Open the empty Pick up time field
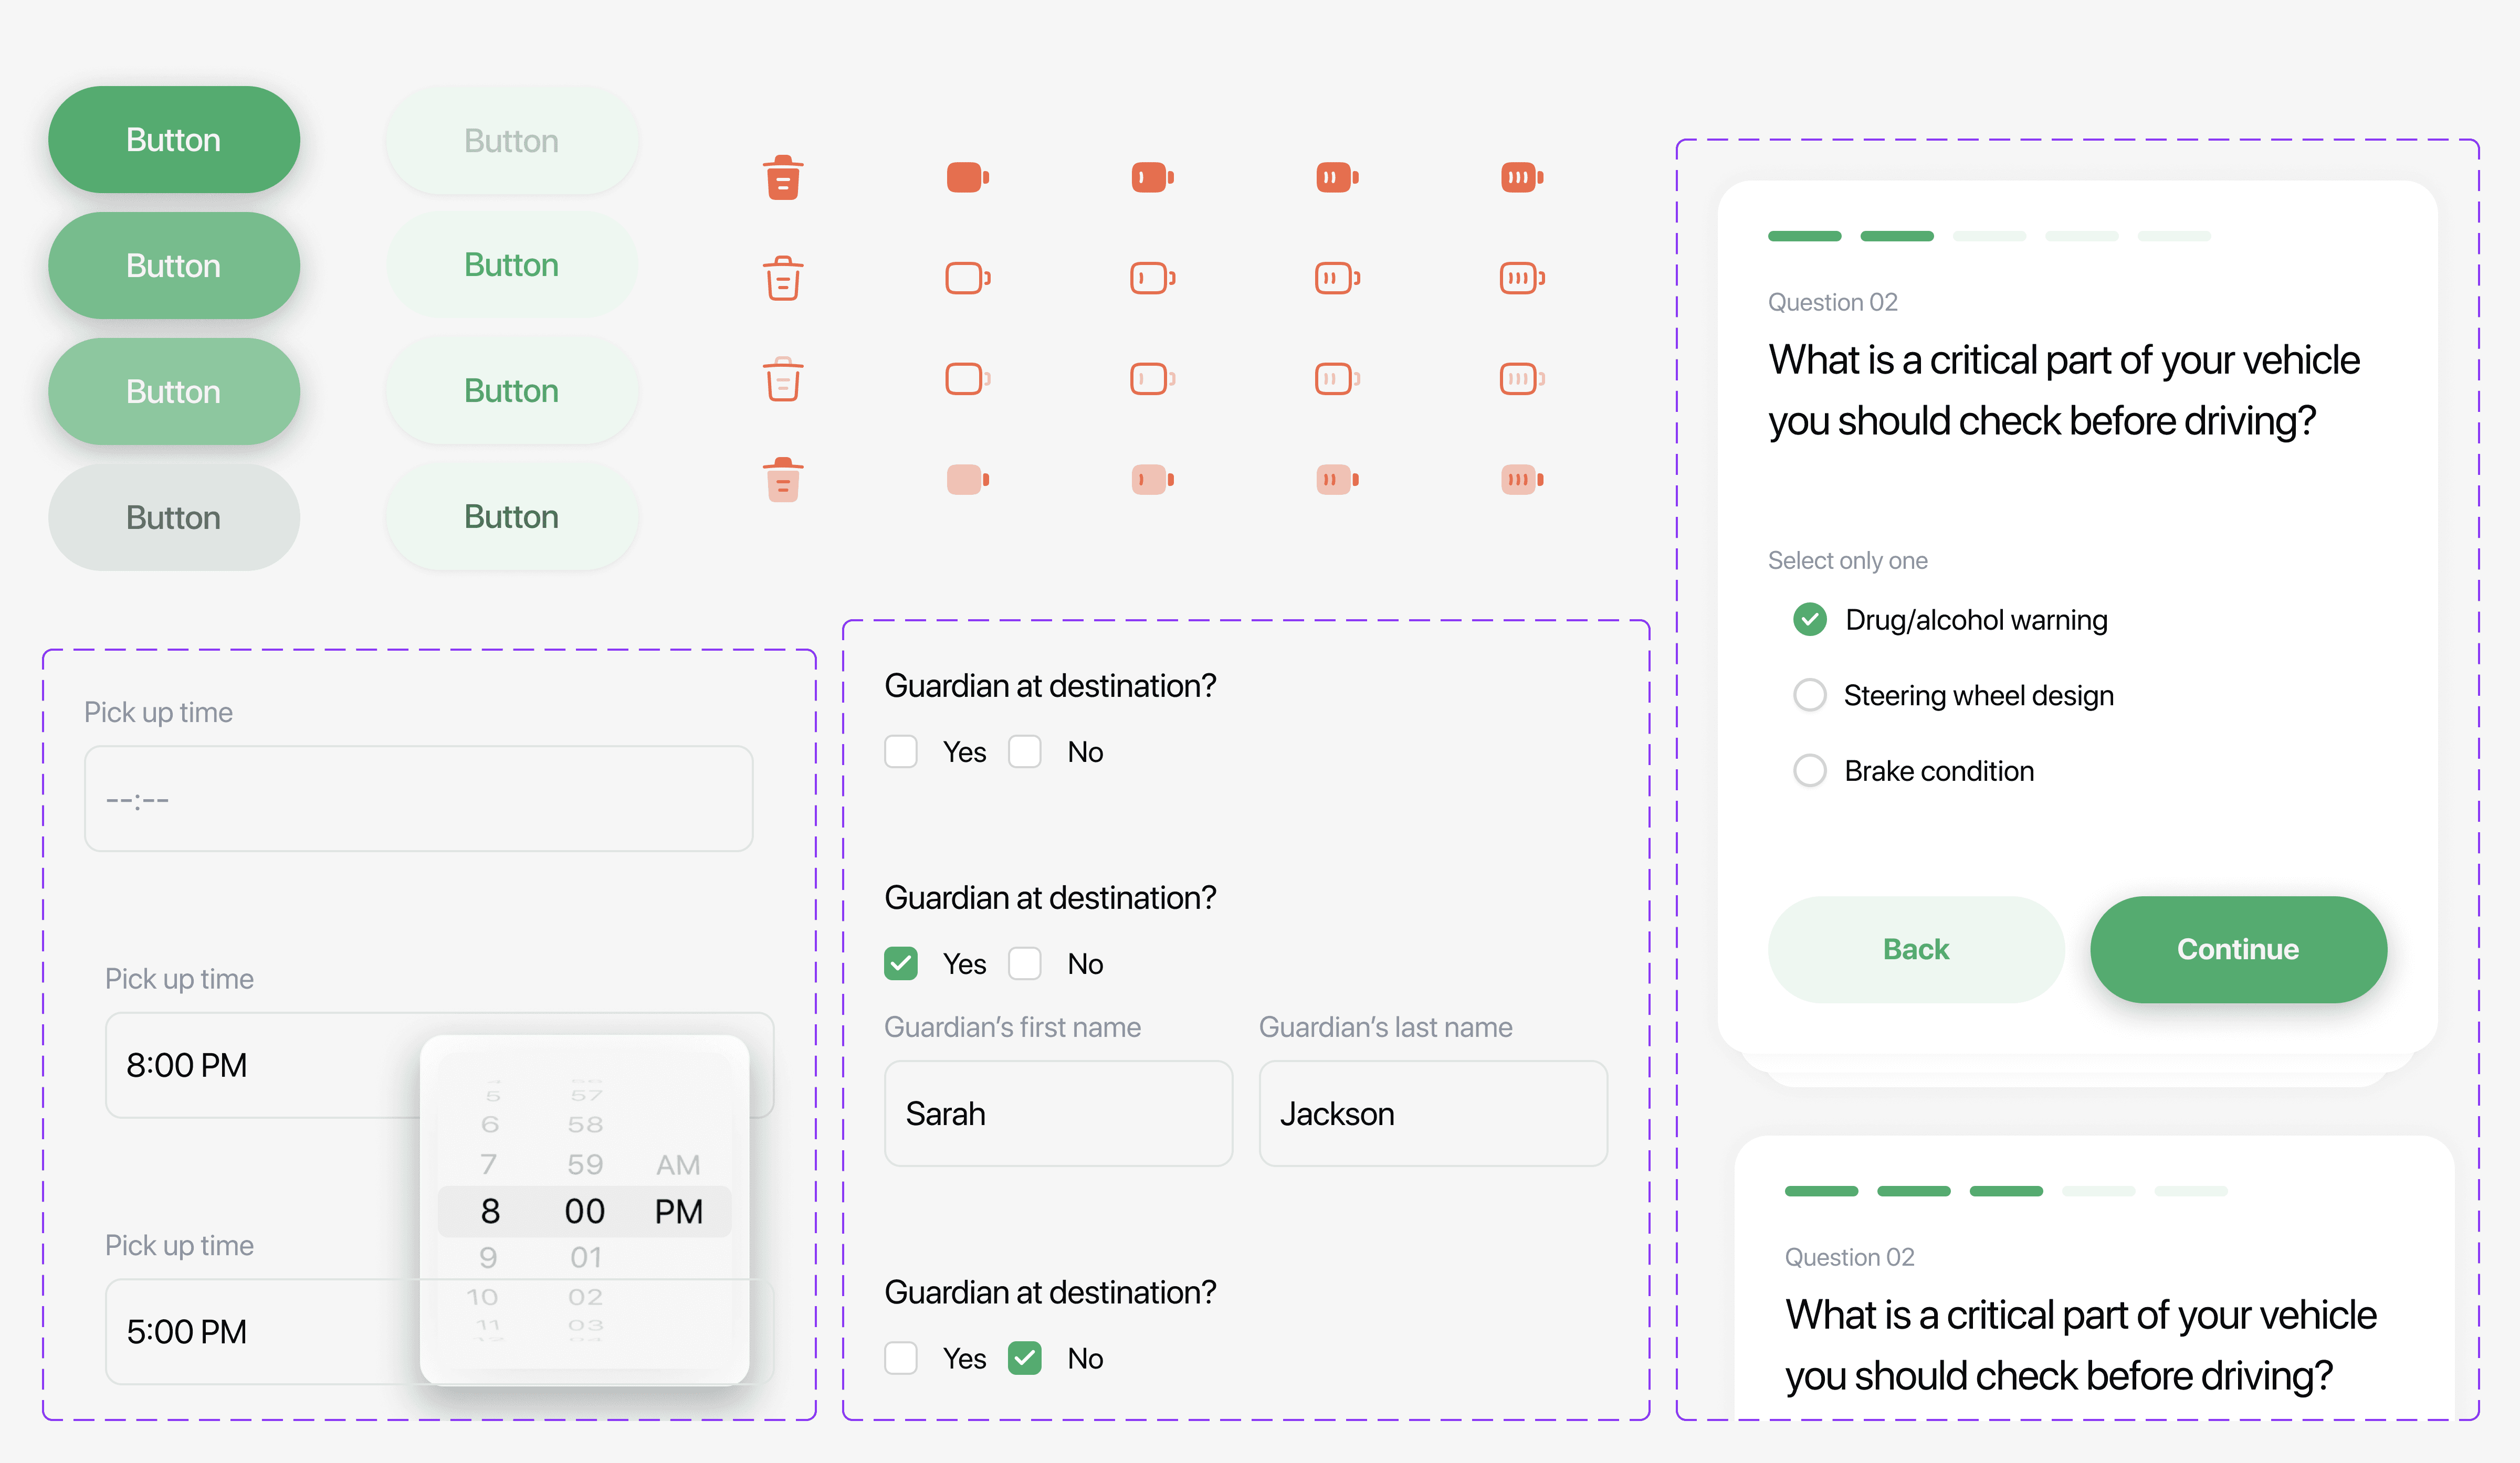Viewport: 2520px width, 1463px height. tap(418, 799)
